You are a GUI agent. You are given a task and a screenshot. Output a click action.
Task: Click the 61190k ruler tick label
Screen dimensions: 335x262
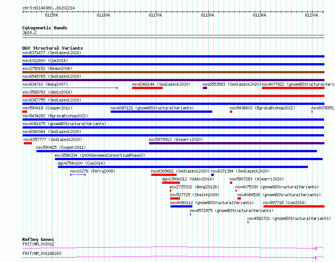click(260, 15)
